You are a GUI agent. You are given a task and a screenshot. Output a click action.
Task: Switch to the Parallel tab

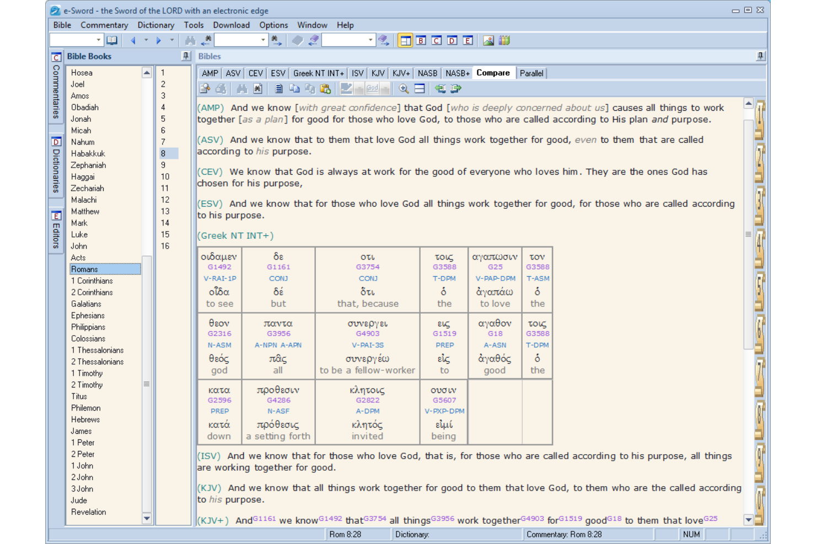point(532,73)
